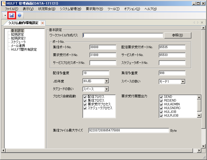Image resolution: width=207 pixels, height=160 pixels.
Task: Click the HULFT application icon in title bar
Action: 4,4
